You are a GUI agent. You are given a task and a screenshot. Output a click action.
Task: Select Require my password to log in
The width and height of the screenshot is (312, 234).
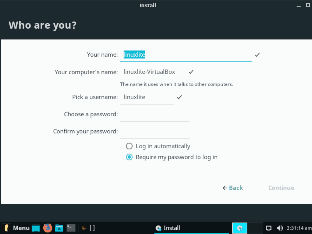[x=172, y=157]
